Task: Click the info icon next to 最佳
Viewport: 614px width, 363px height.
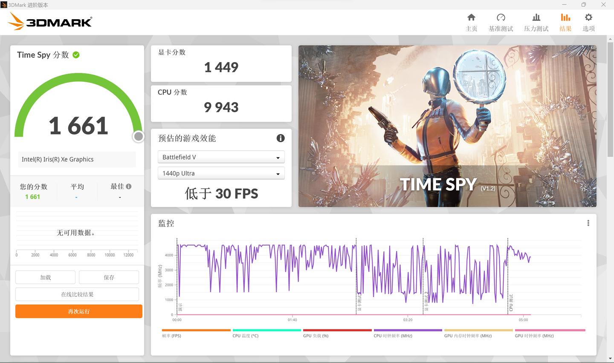Action: coord(129,186)
